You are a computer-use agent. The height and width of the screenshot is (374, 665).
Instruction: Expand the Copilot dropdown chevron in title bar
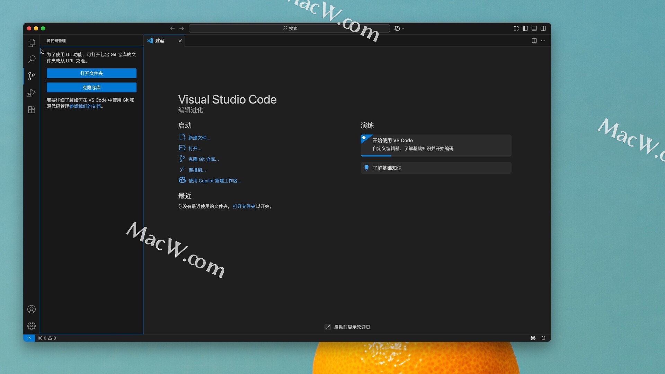pyautogui.click(x=403, y=28)
